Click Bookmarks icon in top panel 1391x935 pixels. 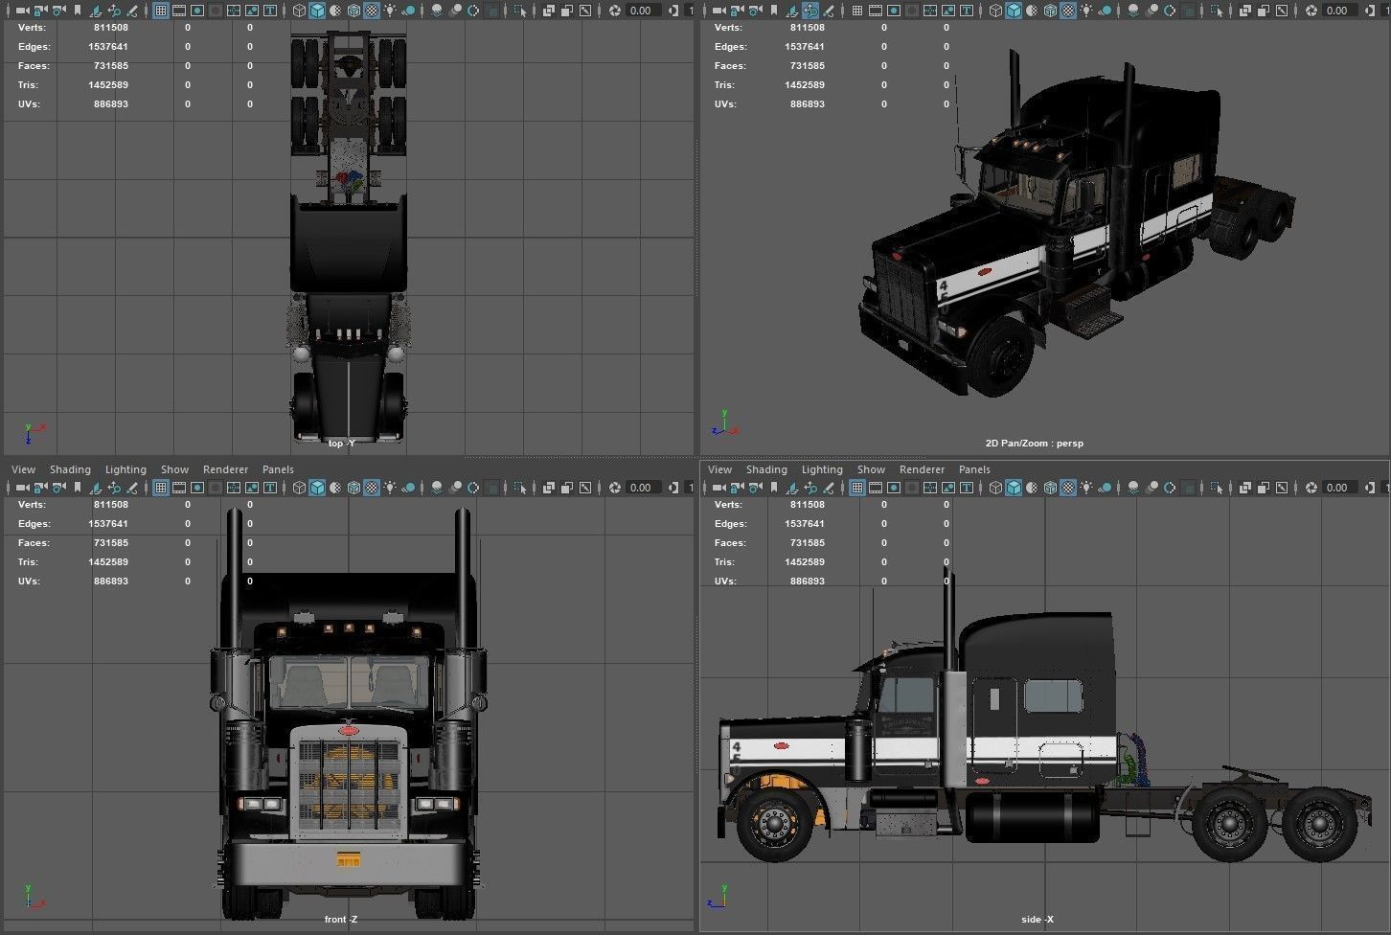(77, 11)
